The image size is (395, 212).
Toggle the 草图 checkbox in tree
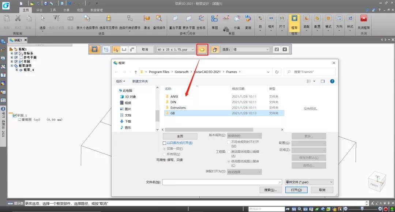coord(16,61)
